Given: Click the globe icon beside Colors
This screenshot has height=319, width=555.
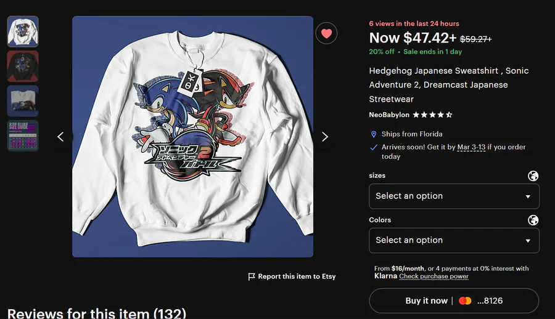Looking at the screenshot, I should click(x=533, y=220).
